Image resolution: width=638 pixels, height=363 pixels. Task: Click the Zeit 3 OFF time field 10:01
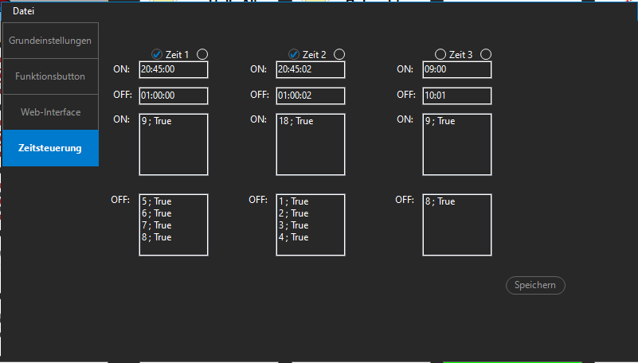point(456,96)
